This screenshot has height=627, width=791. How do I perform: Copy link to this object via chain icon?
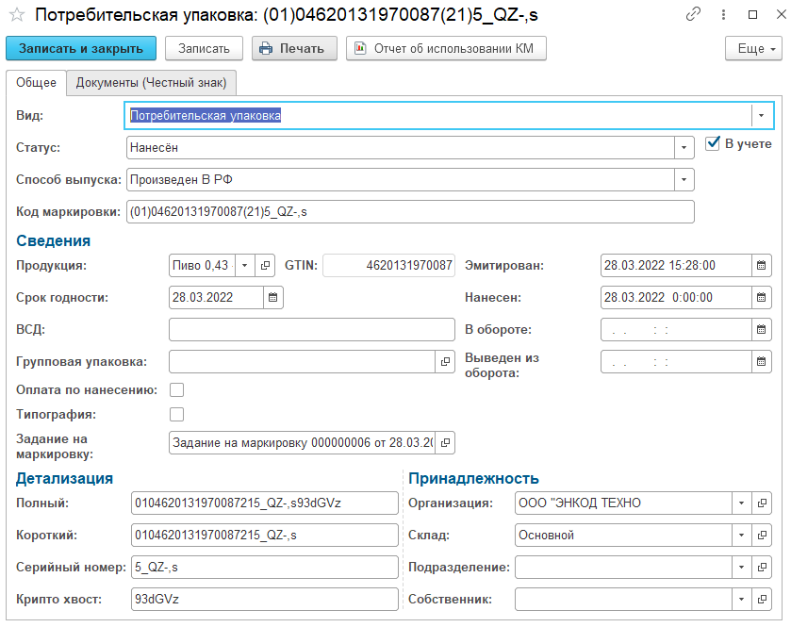pyautogui.click(x=693, y=14)
